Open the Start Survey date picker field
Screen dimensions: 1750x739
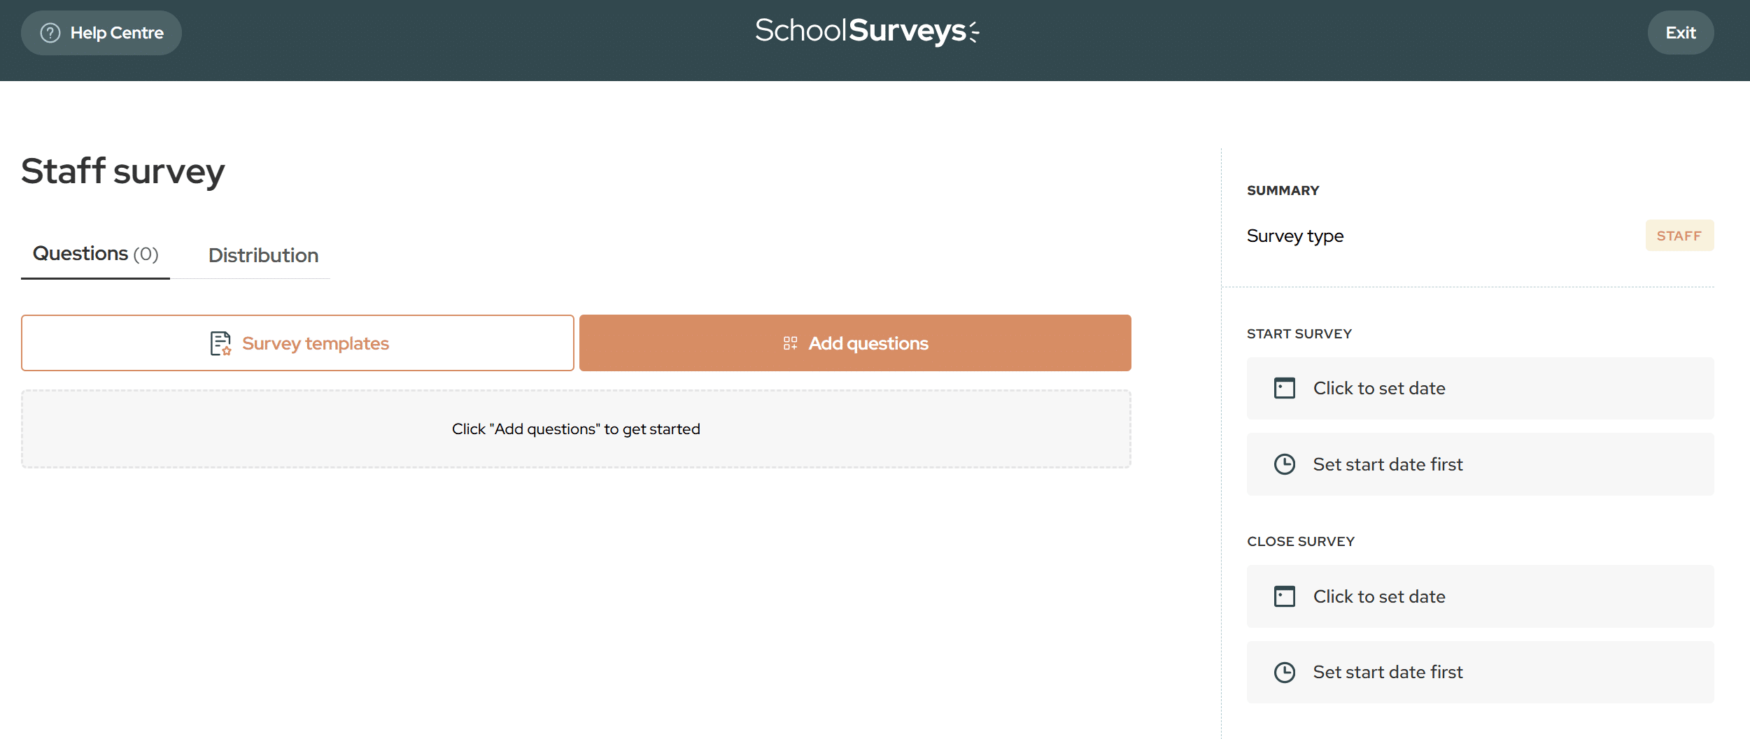point(1479,388)
